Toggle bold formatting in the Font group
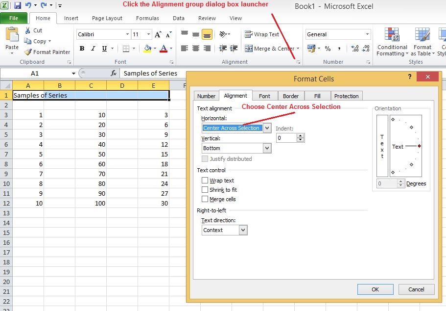The image size is (446, 311). tap(82, 49)
